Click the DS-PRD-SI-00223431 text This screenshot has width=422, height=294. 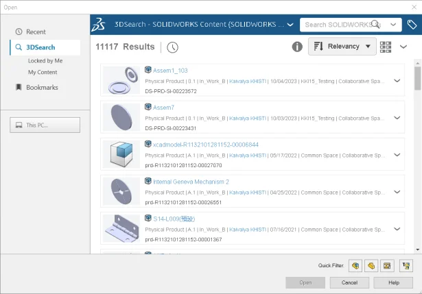click(171, 128)
